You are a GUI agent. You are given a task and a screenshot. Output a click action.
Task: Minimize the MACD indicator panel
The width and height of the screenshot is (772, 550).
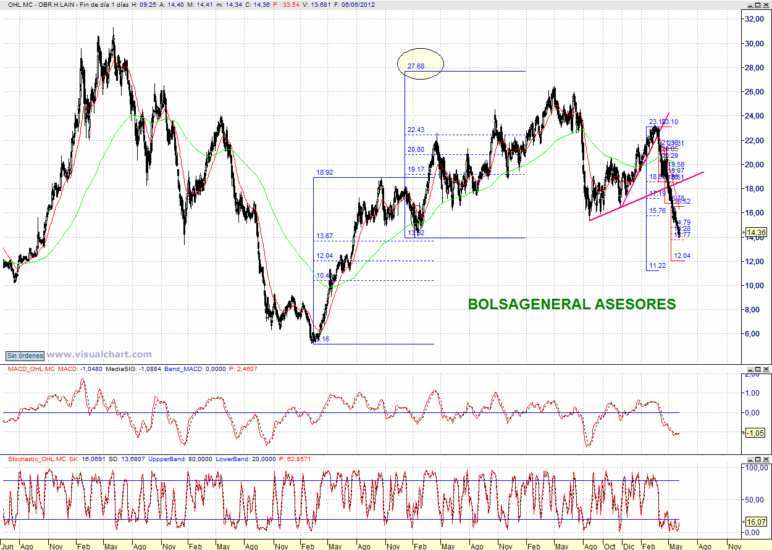[750, 369]
